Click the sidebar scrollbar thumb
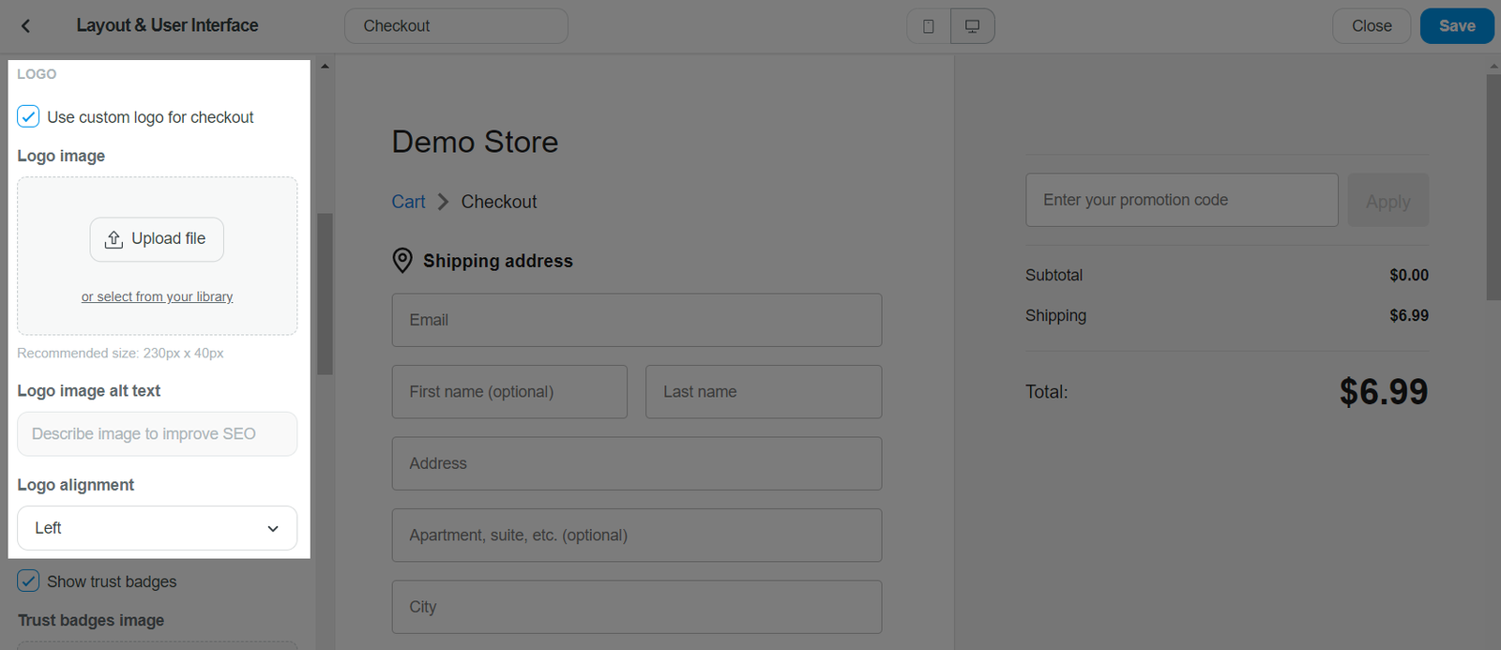The height and width of the screenshot is (650, 1501). [325, 294]
